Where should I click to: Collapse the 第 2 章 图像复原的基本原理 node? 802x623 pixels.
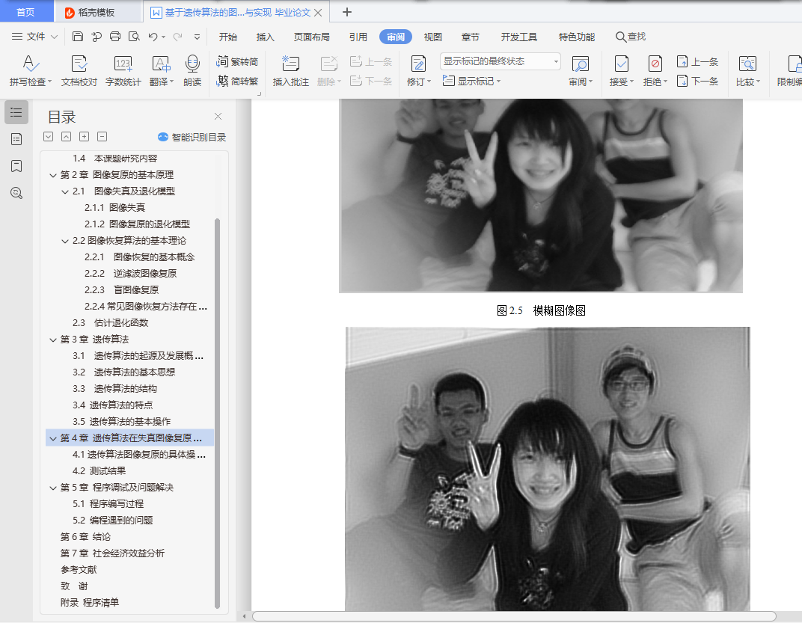[53, 175]
